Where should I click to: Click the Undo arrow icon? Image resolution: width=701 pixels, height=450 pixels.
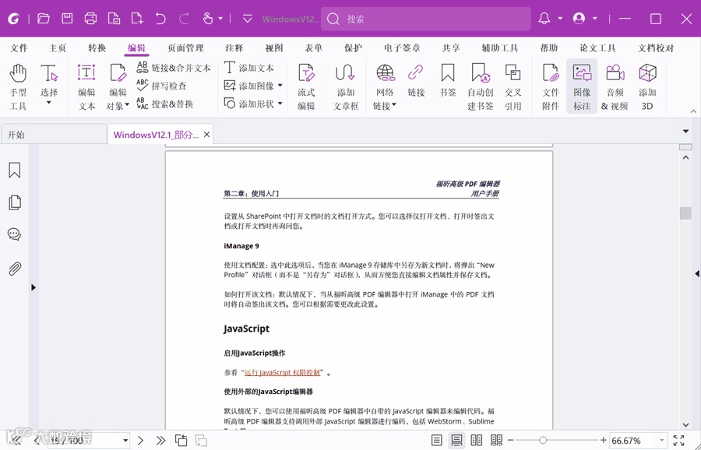pyautogui.click(x=160, y=19)
